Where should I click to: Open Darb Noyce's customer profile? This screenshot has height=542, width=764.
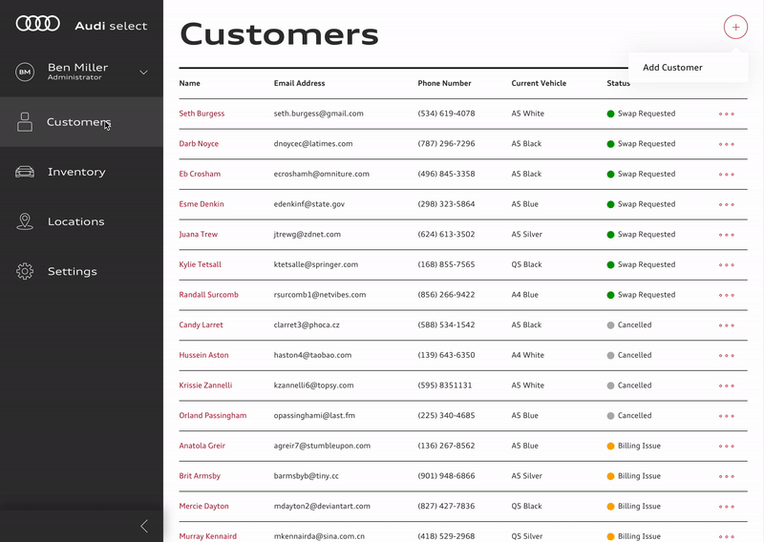(199, 144)
